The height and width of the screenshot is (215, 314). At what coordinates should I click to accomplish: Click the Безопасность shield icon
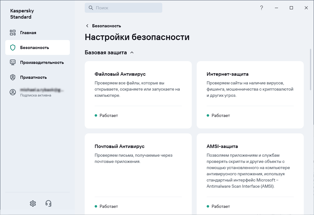pyautogui.click(x=13, y=47)
